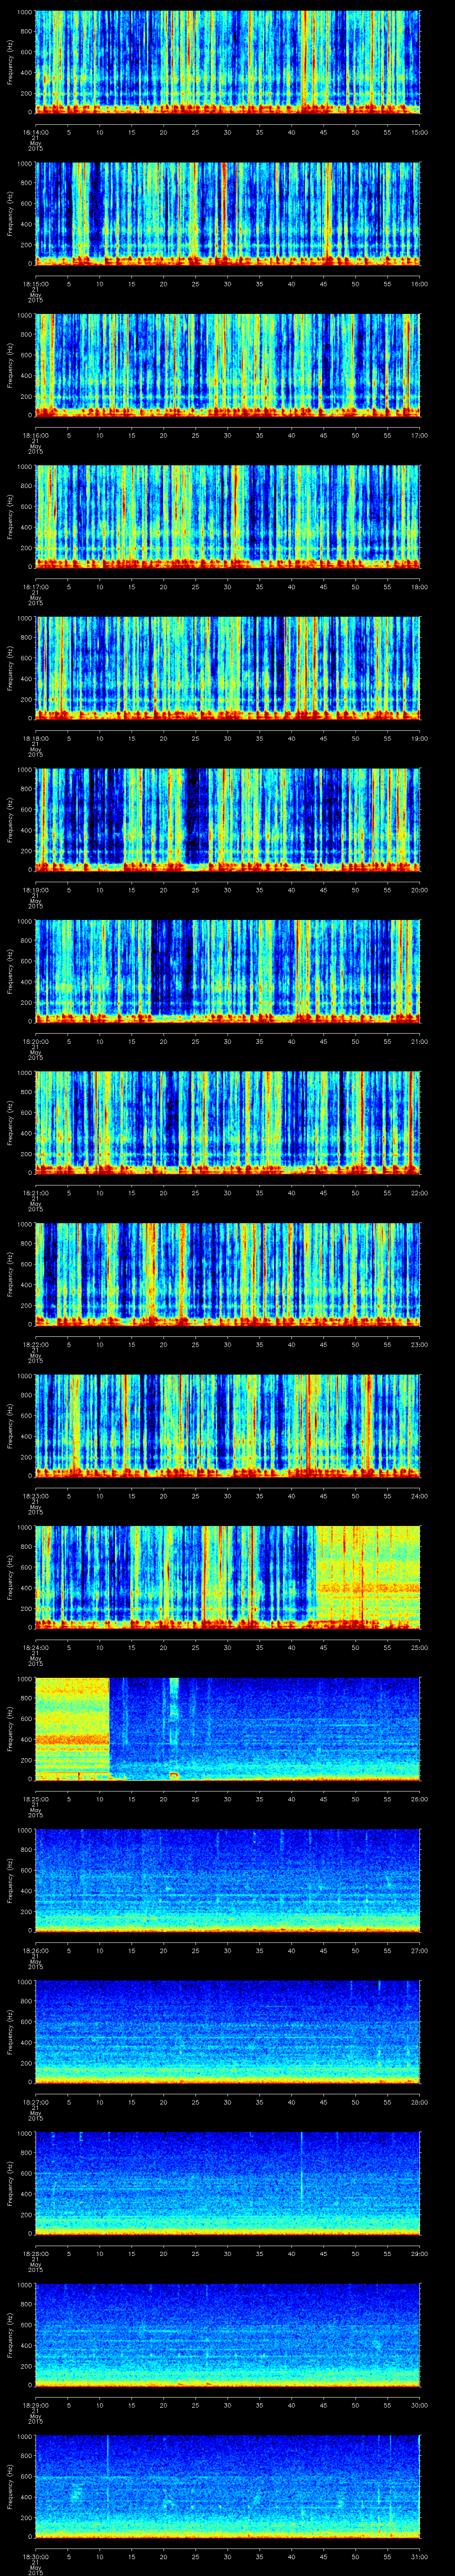Click the 18:15:00 start time label
This screenshot has height=2576, width=455.
pyautogui.click(x=35, y=284)
